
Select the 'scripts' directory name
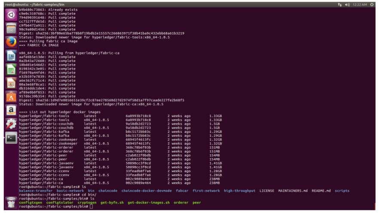(x=342, y=191)
